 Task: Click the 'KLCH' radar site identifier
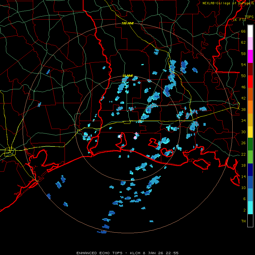click(135, 253)
